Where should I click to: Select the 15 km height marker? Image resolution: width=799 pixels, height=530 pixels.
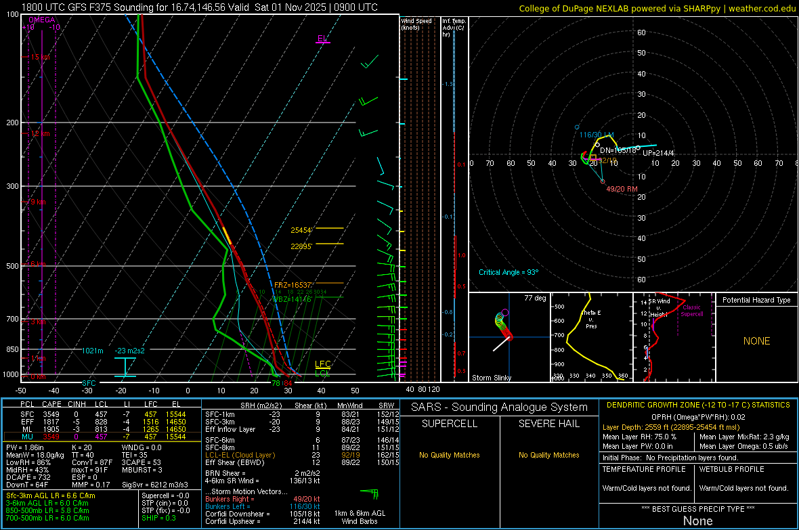pos(40,57)
